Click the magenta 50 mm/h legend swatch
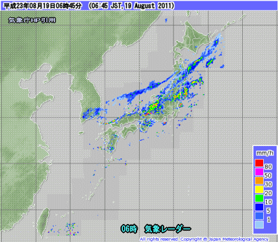 click(x=259, y=171)
